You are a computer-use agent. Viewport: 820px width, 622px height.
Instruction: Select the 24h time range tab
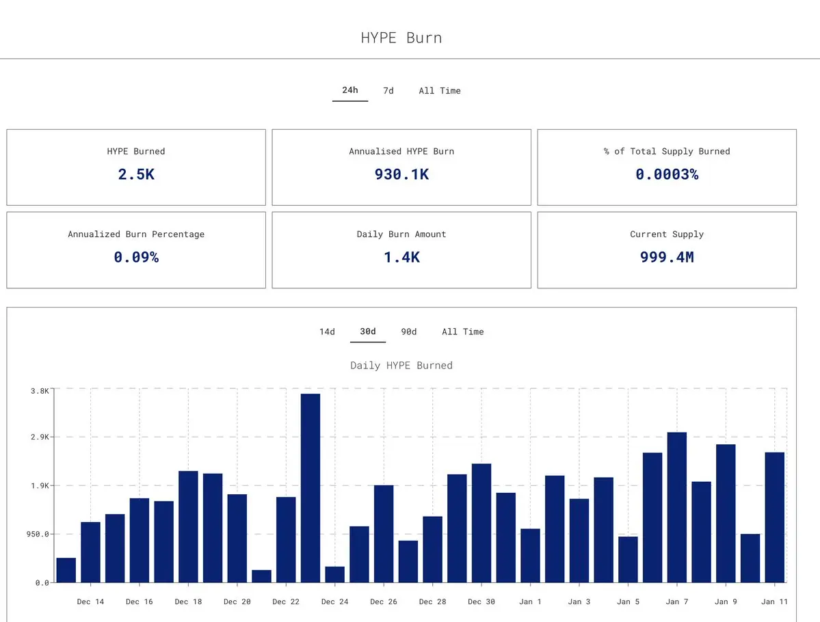pos(350,90)
